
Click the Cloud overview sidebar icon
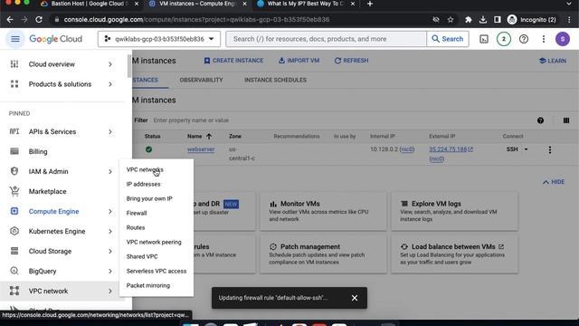pos(14,64)
